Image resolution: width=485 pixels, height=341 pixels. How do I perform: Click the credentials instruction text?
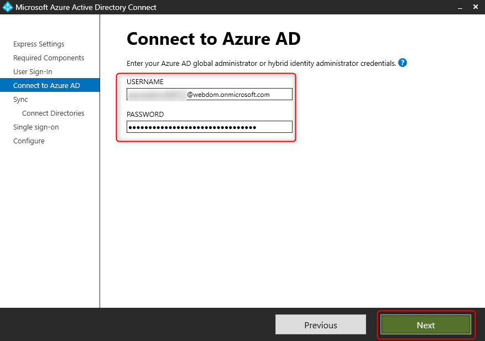[x=257, y=63]
